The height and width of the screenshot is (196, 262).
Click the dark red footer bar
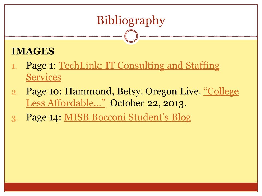coord(131,187)
